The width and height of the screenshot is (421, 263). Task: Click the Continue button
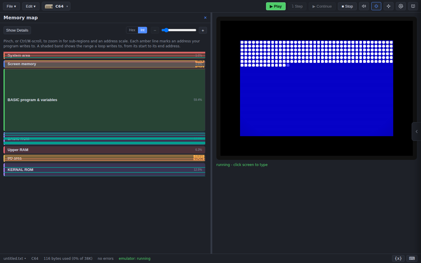pyautogui.click(x=322, y=6)
